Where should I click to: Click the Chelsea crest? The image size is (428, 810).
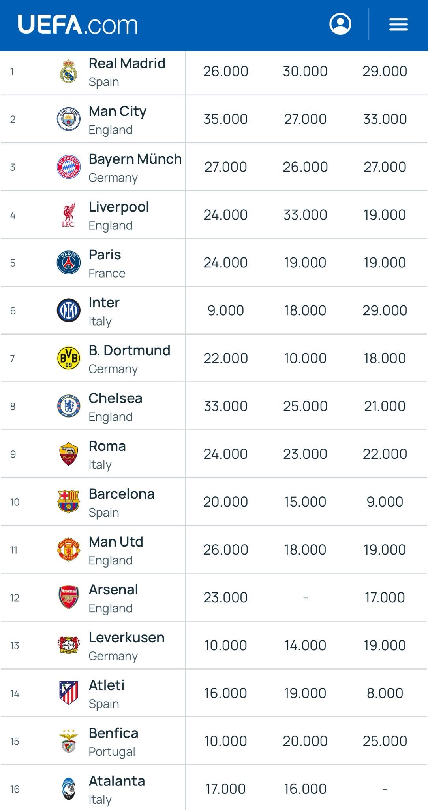click(69, 406)
